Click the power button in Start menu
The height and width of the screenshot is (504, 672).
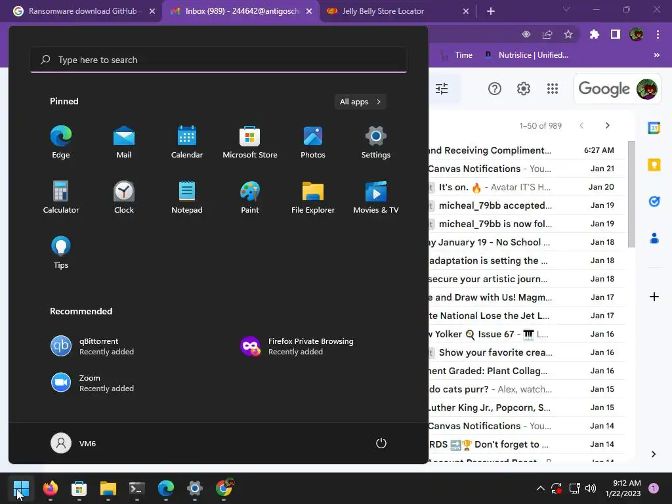[381, 443]
